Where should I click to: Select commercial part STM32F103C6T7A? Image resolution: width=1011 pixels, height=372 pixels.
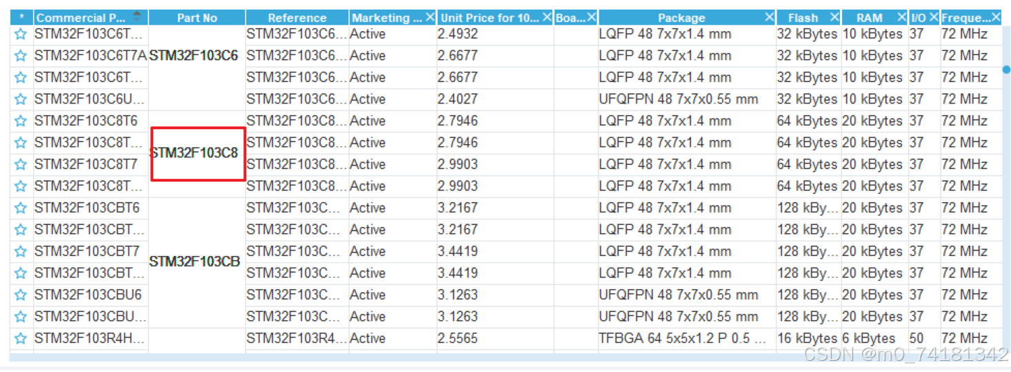coord(91,56)
